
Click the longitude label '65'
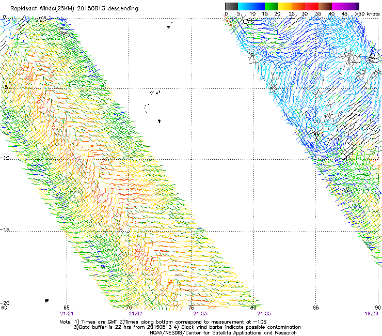67,308
